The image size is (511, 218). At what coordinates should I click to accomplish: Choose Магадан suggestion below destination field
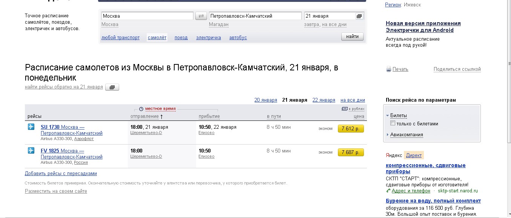click(219, 24)
